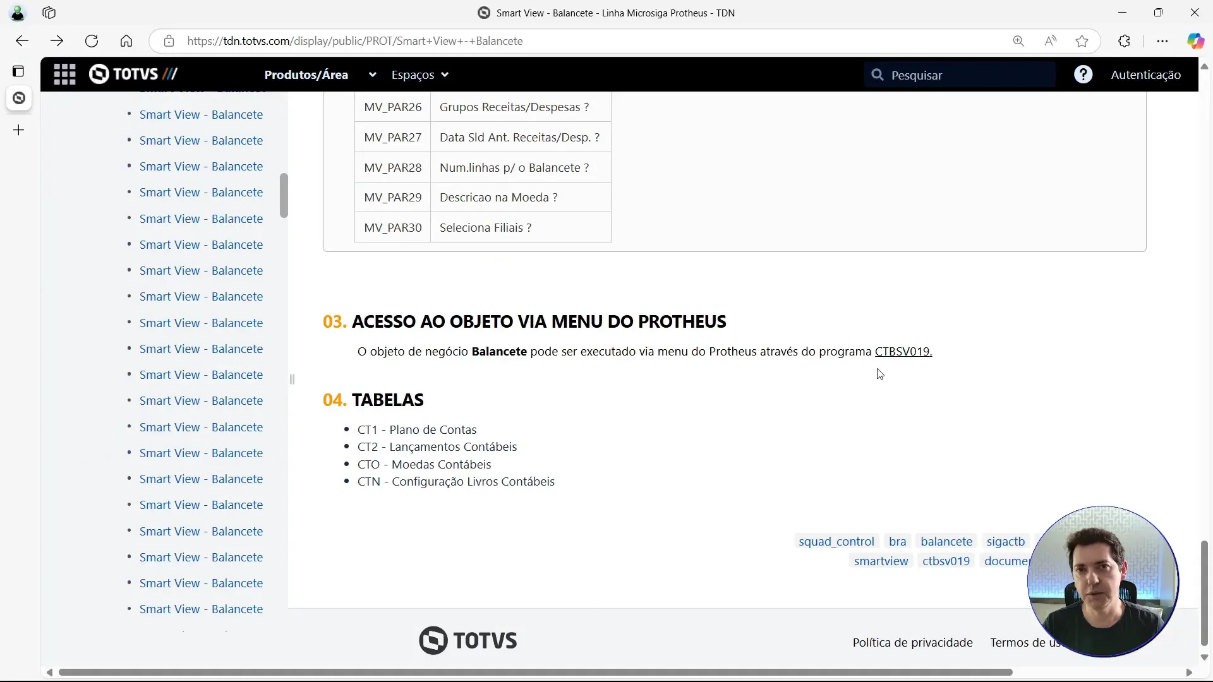Click the sidebar collapse handle
Image resolution: width=1213 pixels, height=682 pixels.
(292, 379)
